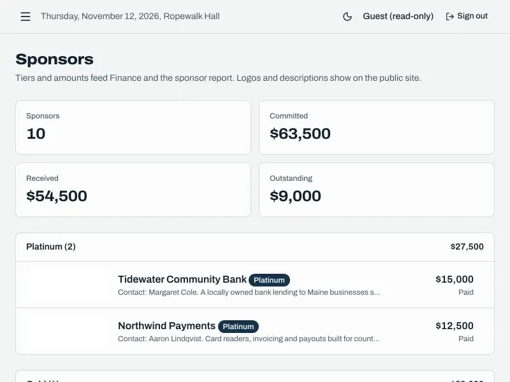Click the Guest (read-only) user label
This screenshot has width=510, height=382.
point(398,17)
